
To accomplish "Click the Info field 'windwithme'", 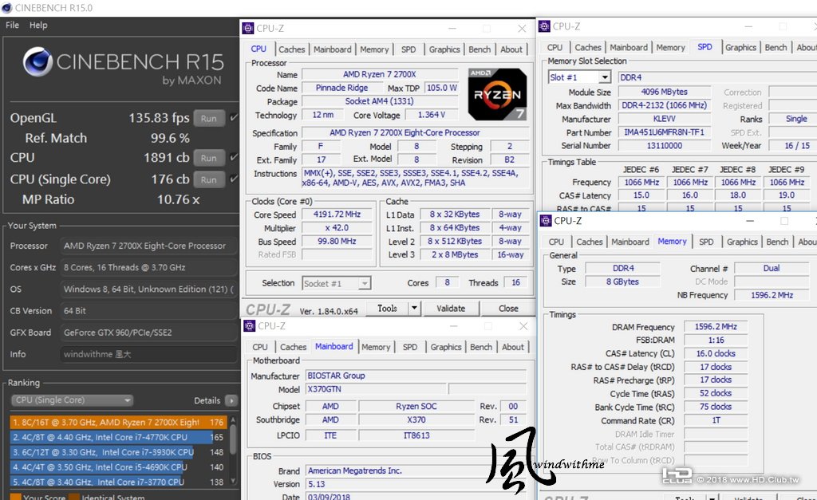I will click(x=148, y=354).
